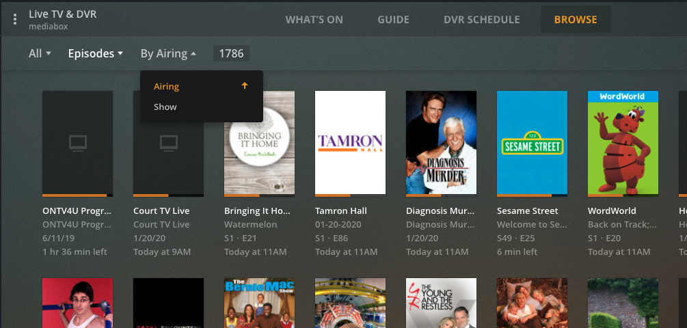Image resolution: width=687 pixels, height=328 pixels.
Task: Click the ascending arrow next to Airing
Action: 245,86
